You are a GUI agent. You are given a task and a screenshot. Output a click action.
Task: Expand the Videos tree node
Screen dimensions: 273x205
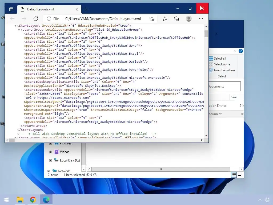coord(50,152)
